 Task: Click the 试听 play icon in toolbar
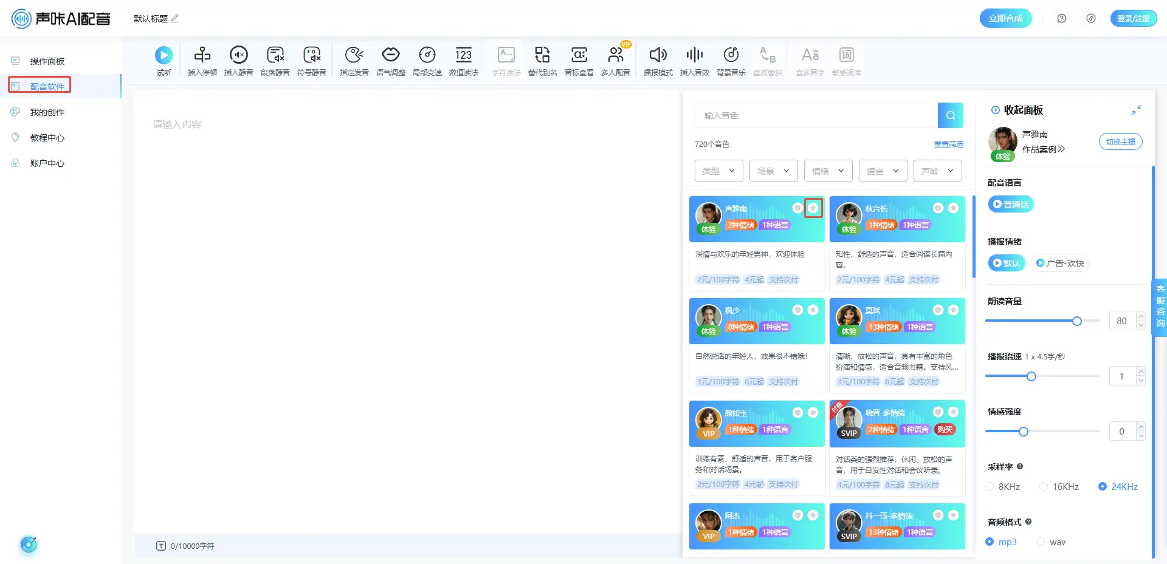(x=164, y=56)
